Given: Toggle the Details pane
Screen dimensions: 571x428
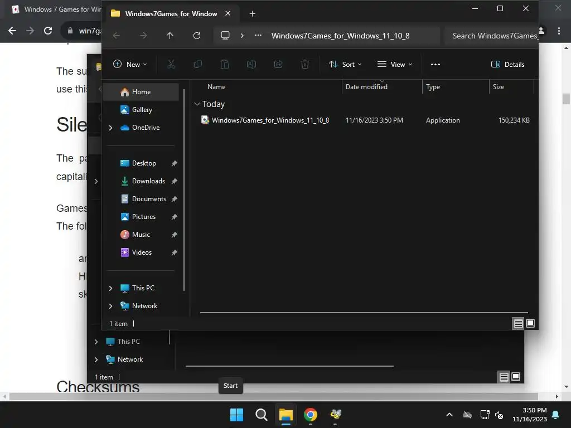Looking at the screenshot, I should (507, 65).
